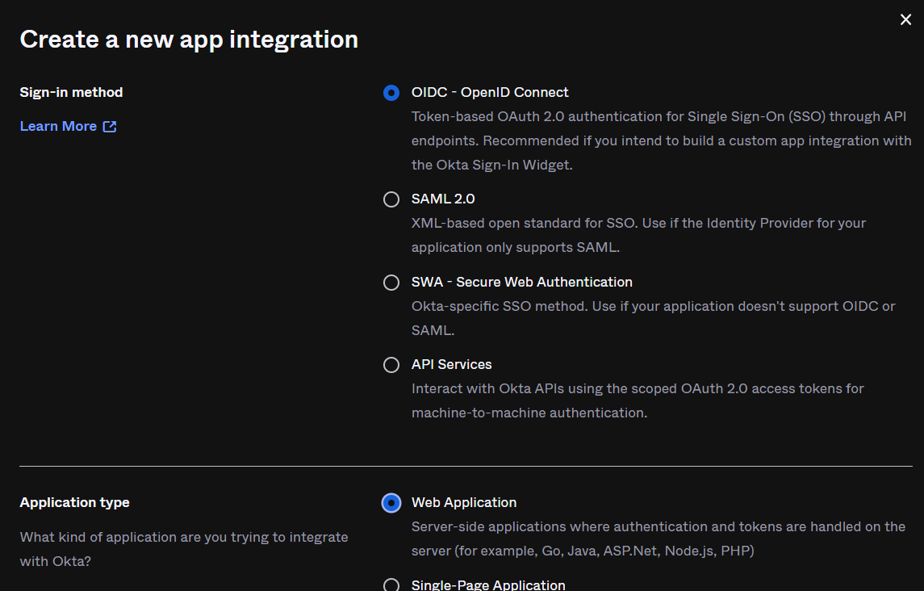Click the 'XML-based open standard for SSO' description
Image resolution: width=924 pixels, height=591 pixels.
[639, 235]
